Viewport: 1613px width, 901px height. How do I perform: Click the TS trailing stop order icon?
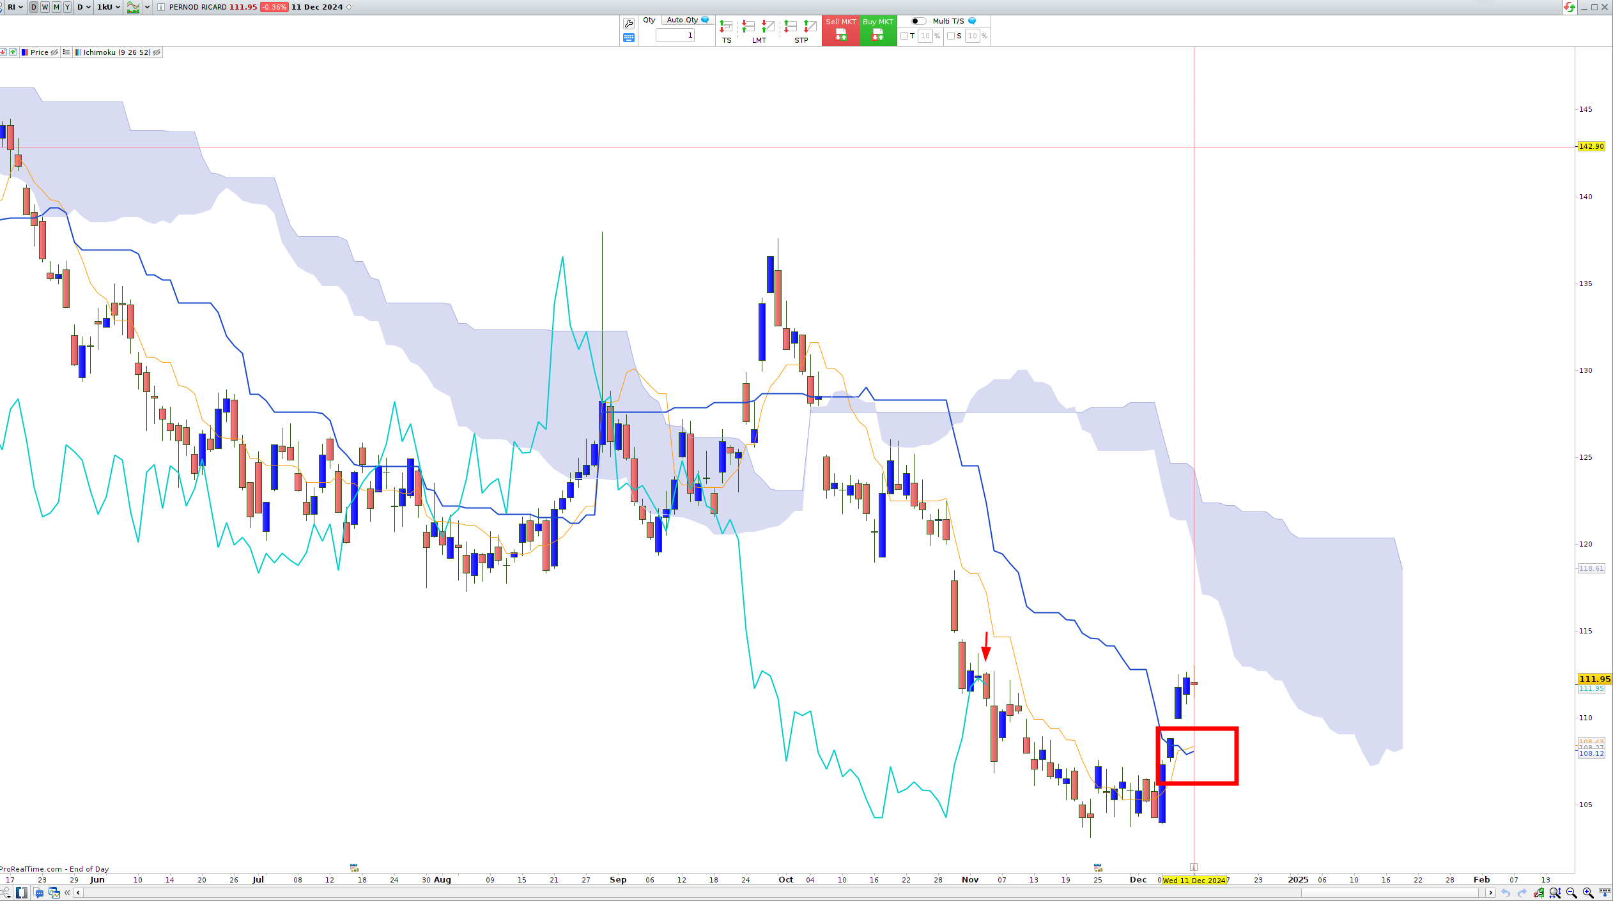click(726, 27)
